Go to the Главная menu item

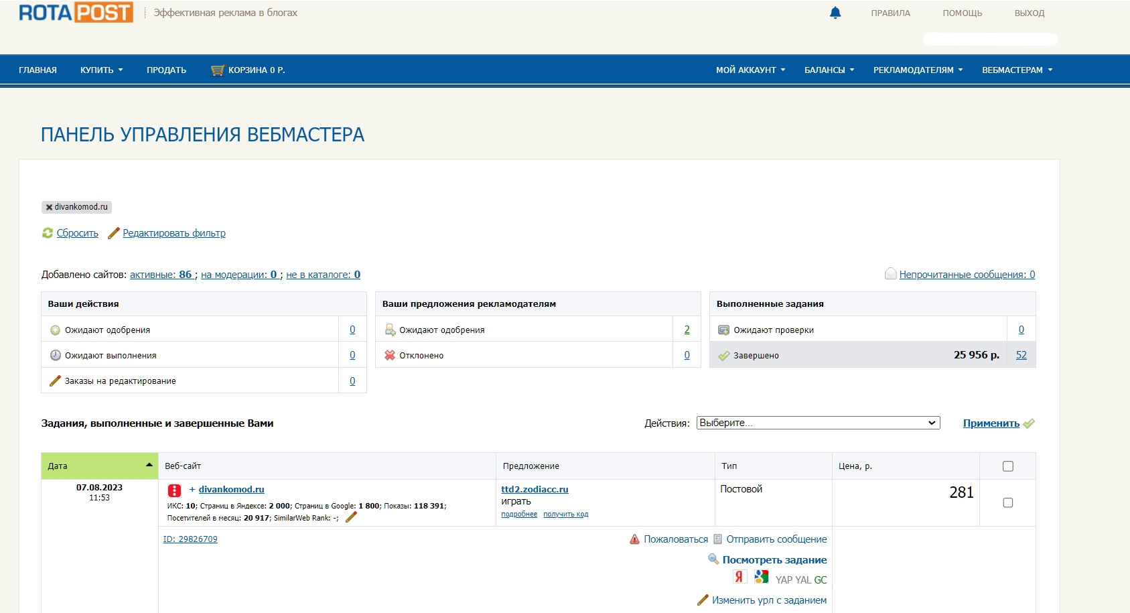(38, 70)
